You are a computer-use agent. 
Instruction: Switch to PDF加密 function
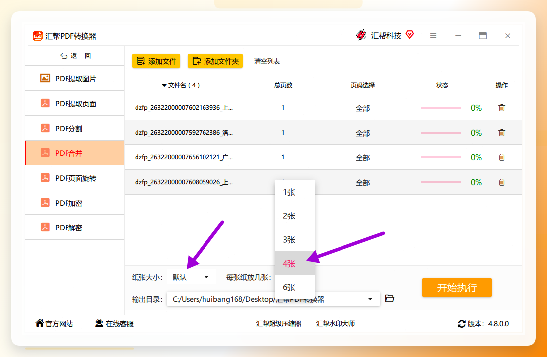(74, 203)
